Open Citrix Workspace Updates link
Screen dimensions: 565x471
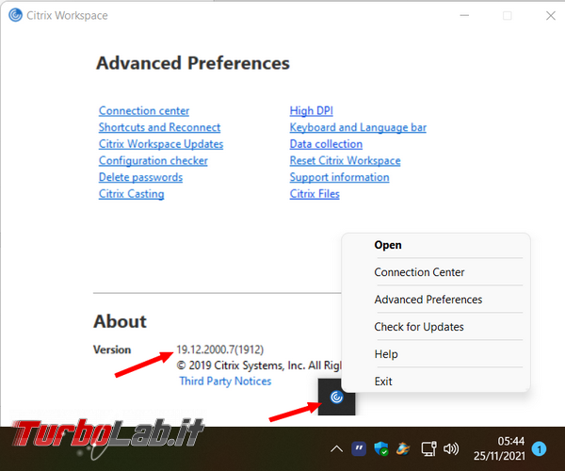[x=161, y=144]
